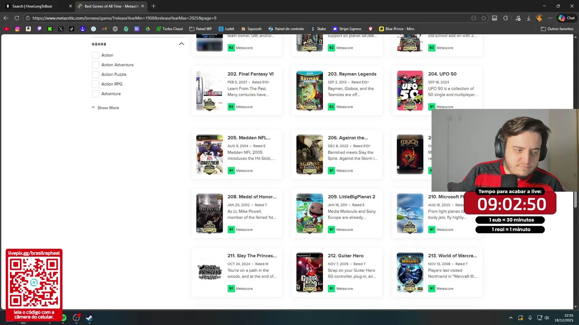
Task: Open the Painel WP bookmarks folder
Action: [200, 29]
